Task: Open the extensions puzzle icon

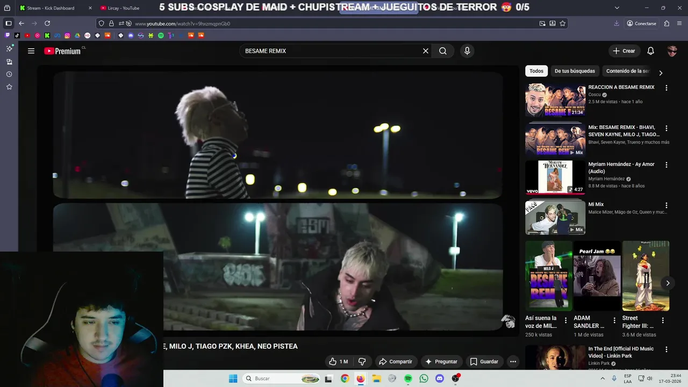Action: (x=666, y=24)
